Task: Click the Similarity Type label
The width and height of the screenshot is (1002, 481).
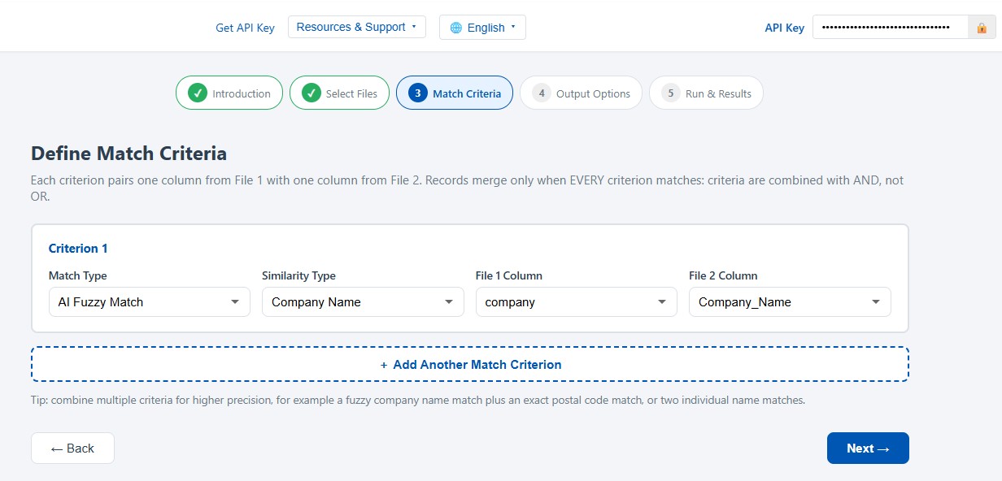Action: tap(298, 276)
